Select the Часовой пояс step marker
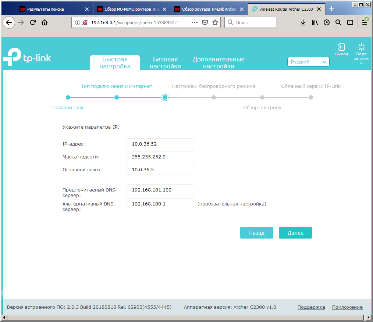The width and height of the screenshot is (373, 322). point(68,97)
